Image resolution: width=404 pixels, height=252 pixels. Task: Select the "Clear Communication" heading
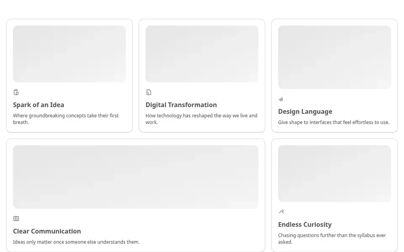(x=47, y=231)
